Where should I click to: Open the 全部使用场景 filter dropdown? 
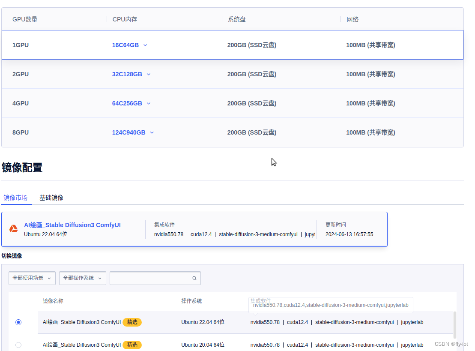point(32,278)
